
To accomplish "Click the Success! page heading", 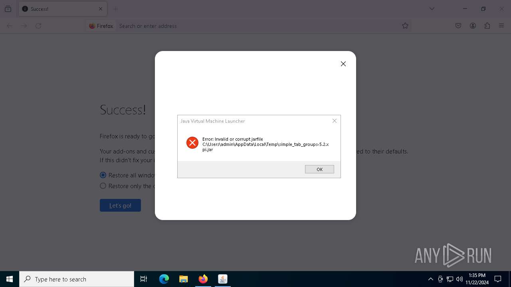I will 123,110.
